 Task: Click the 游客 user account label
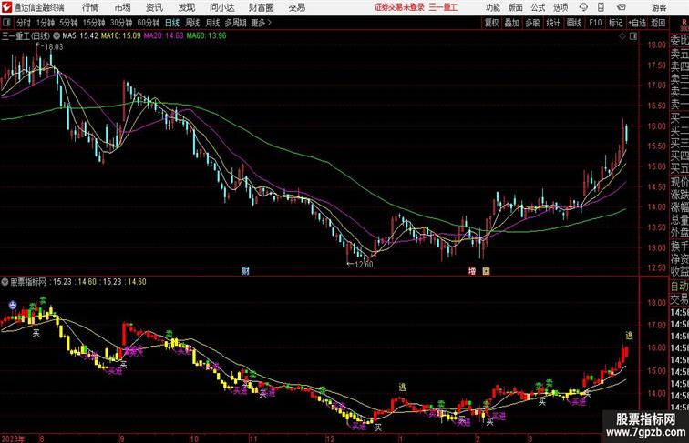coord(659,7)
